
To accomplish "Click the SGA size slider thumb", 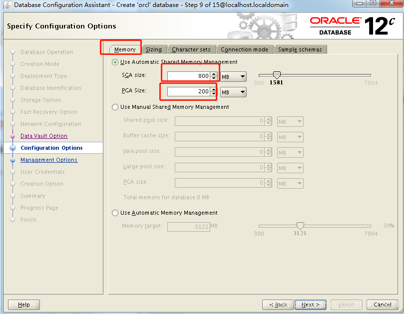I will click(x=277, y=75).
